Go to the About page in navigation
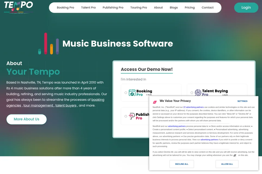This screenshot has height=174, width=262. [158, 8]
